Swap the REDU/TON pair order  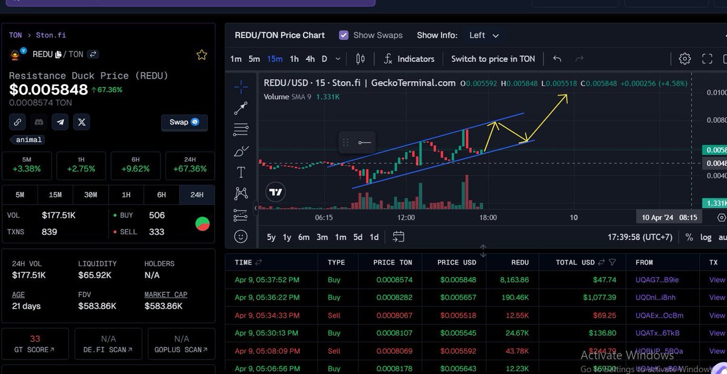tap(93, 54)
